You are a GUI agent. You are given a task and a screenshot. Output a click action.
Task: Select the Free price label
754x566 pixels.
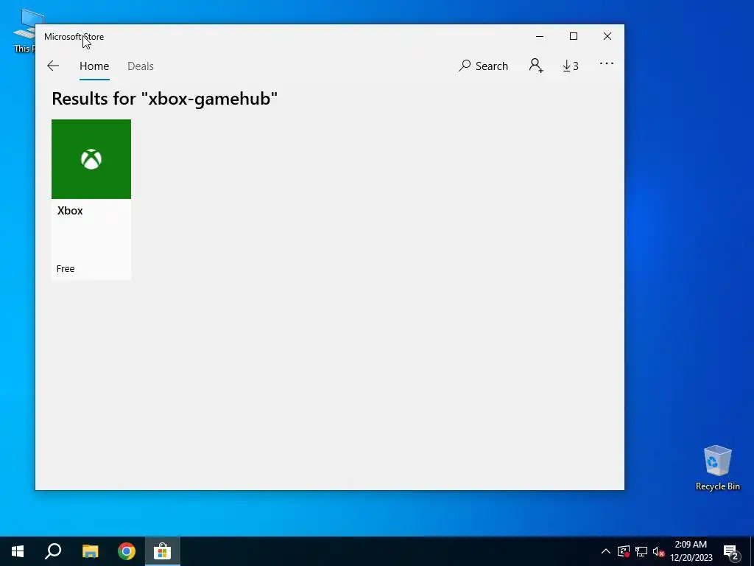point(66,268)
